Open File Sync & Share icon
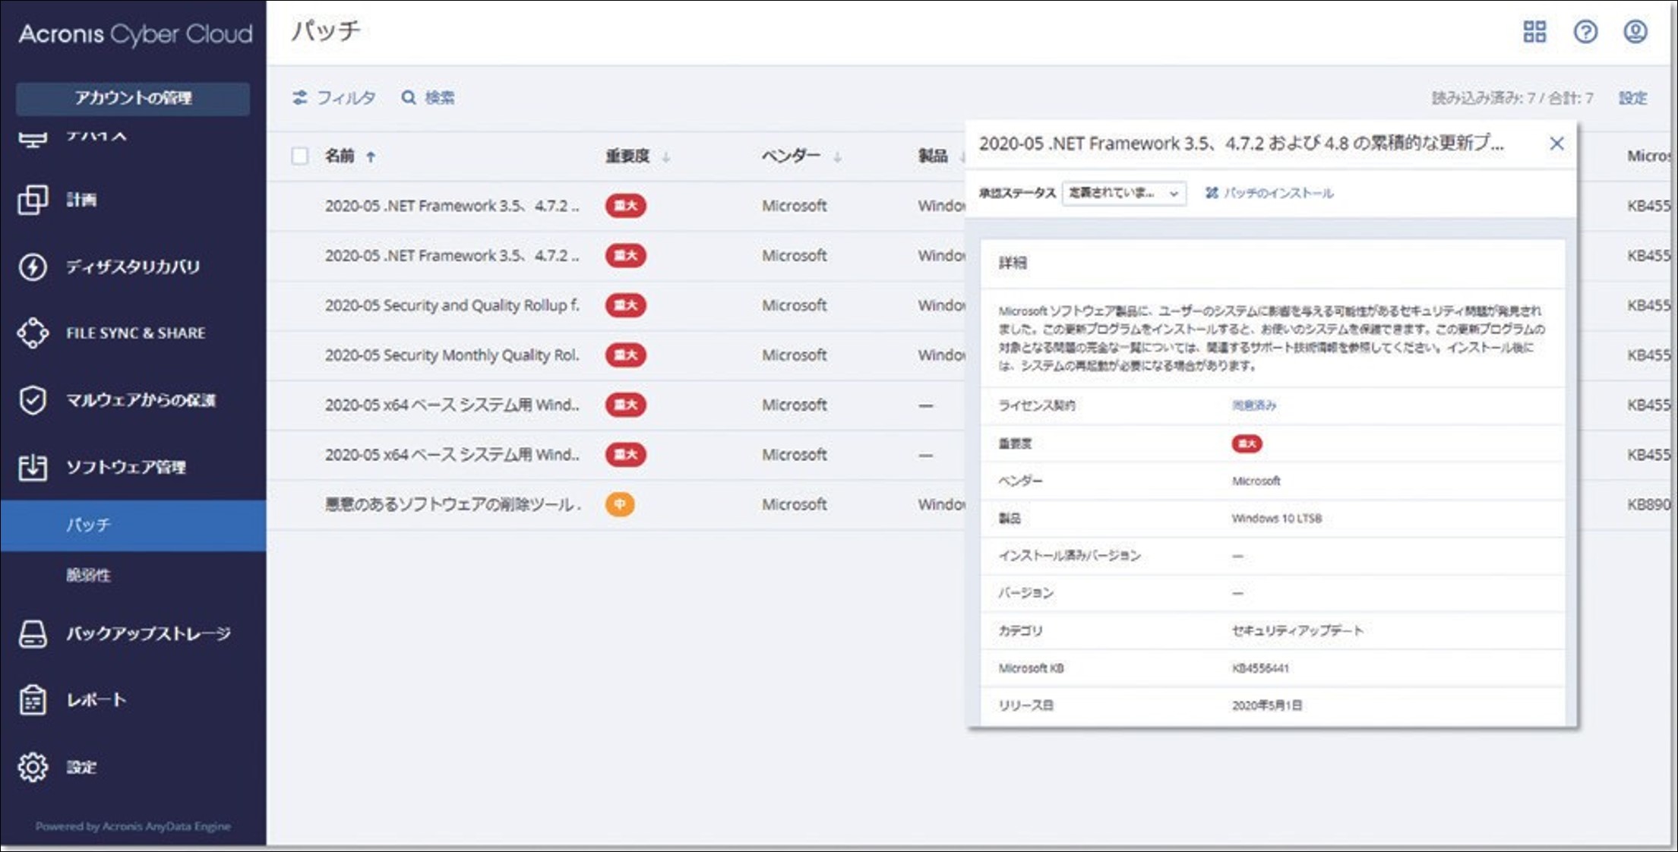Viewport: 1678px width, 852px height. tap(33, 333)
